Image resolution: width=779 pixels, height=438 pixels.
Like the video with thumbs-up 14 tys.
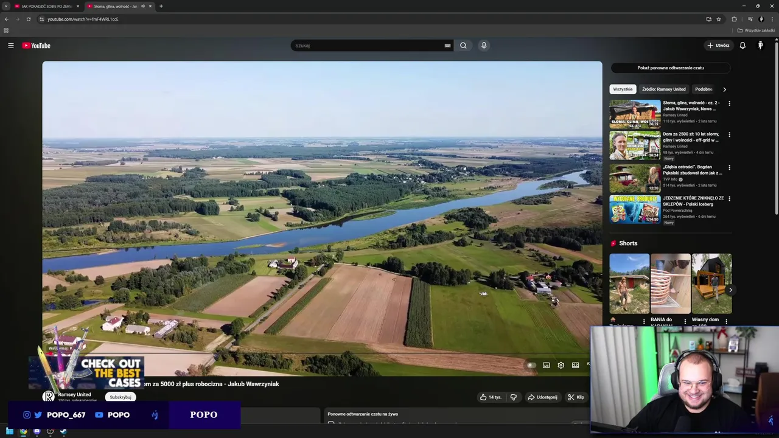[491, 397]
